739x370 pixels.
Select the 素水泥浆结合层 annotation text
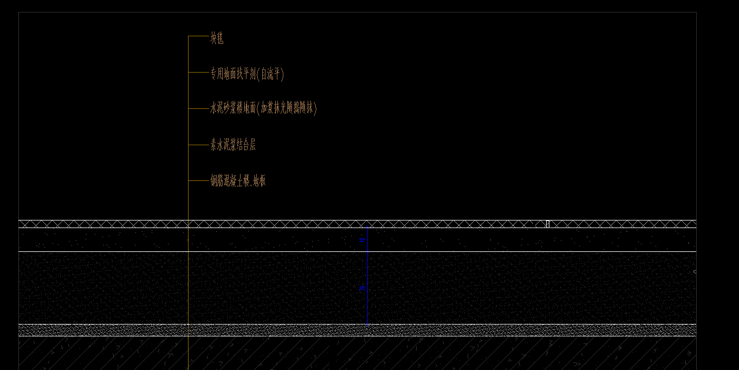pyautogui.click(x=233, y=145)
